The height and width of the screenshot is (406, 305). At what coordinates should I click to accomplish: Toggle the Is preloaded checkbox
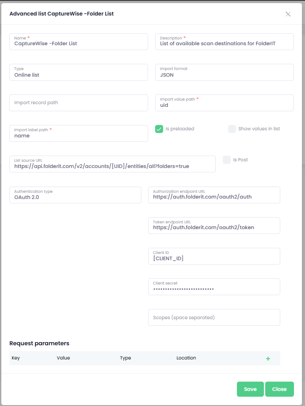coord(160,129)
